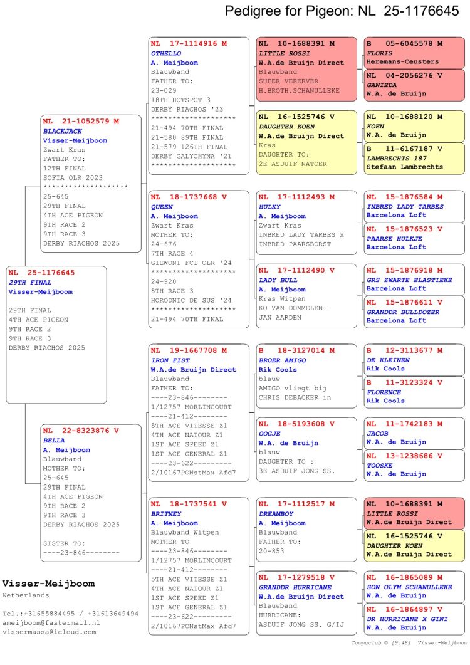Select the BELLA dam box

[91, 493]
